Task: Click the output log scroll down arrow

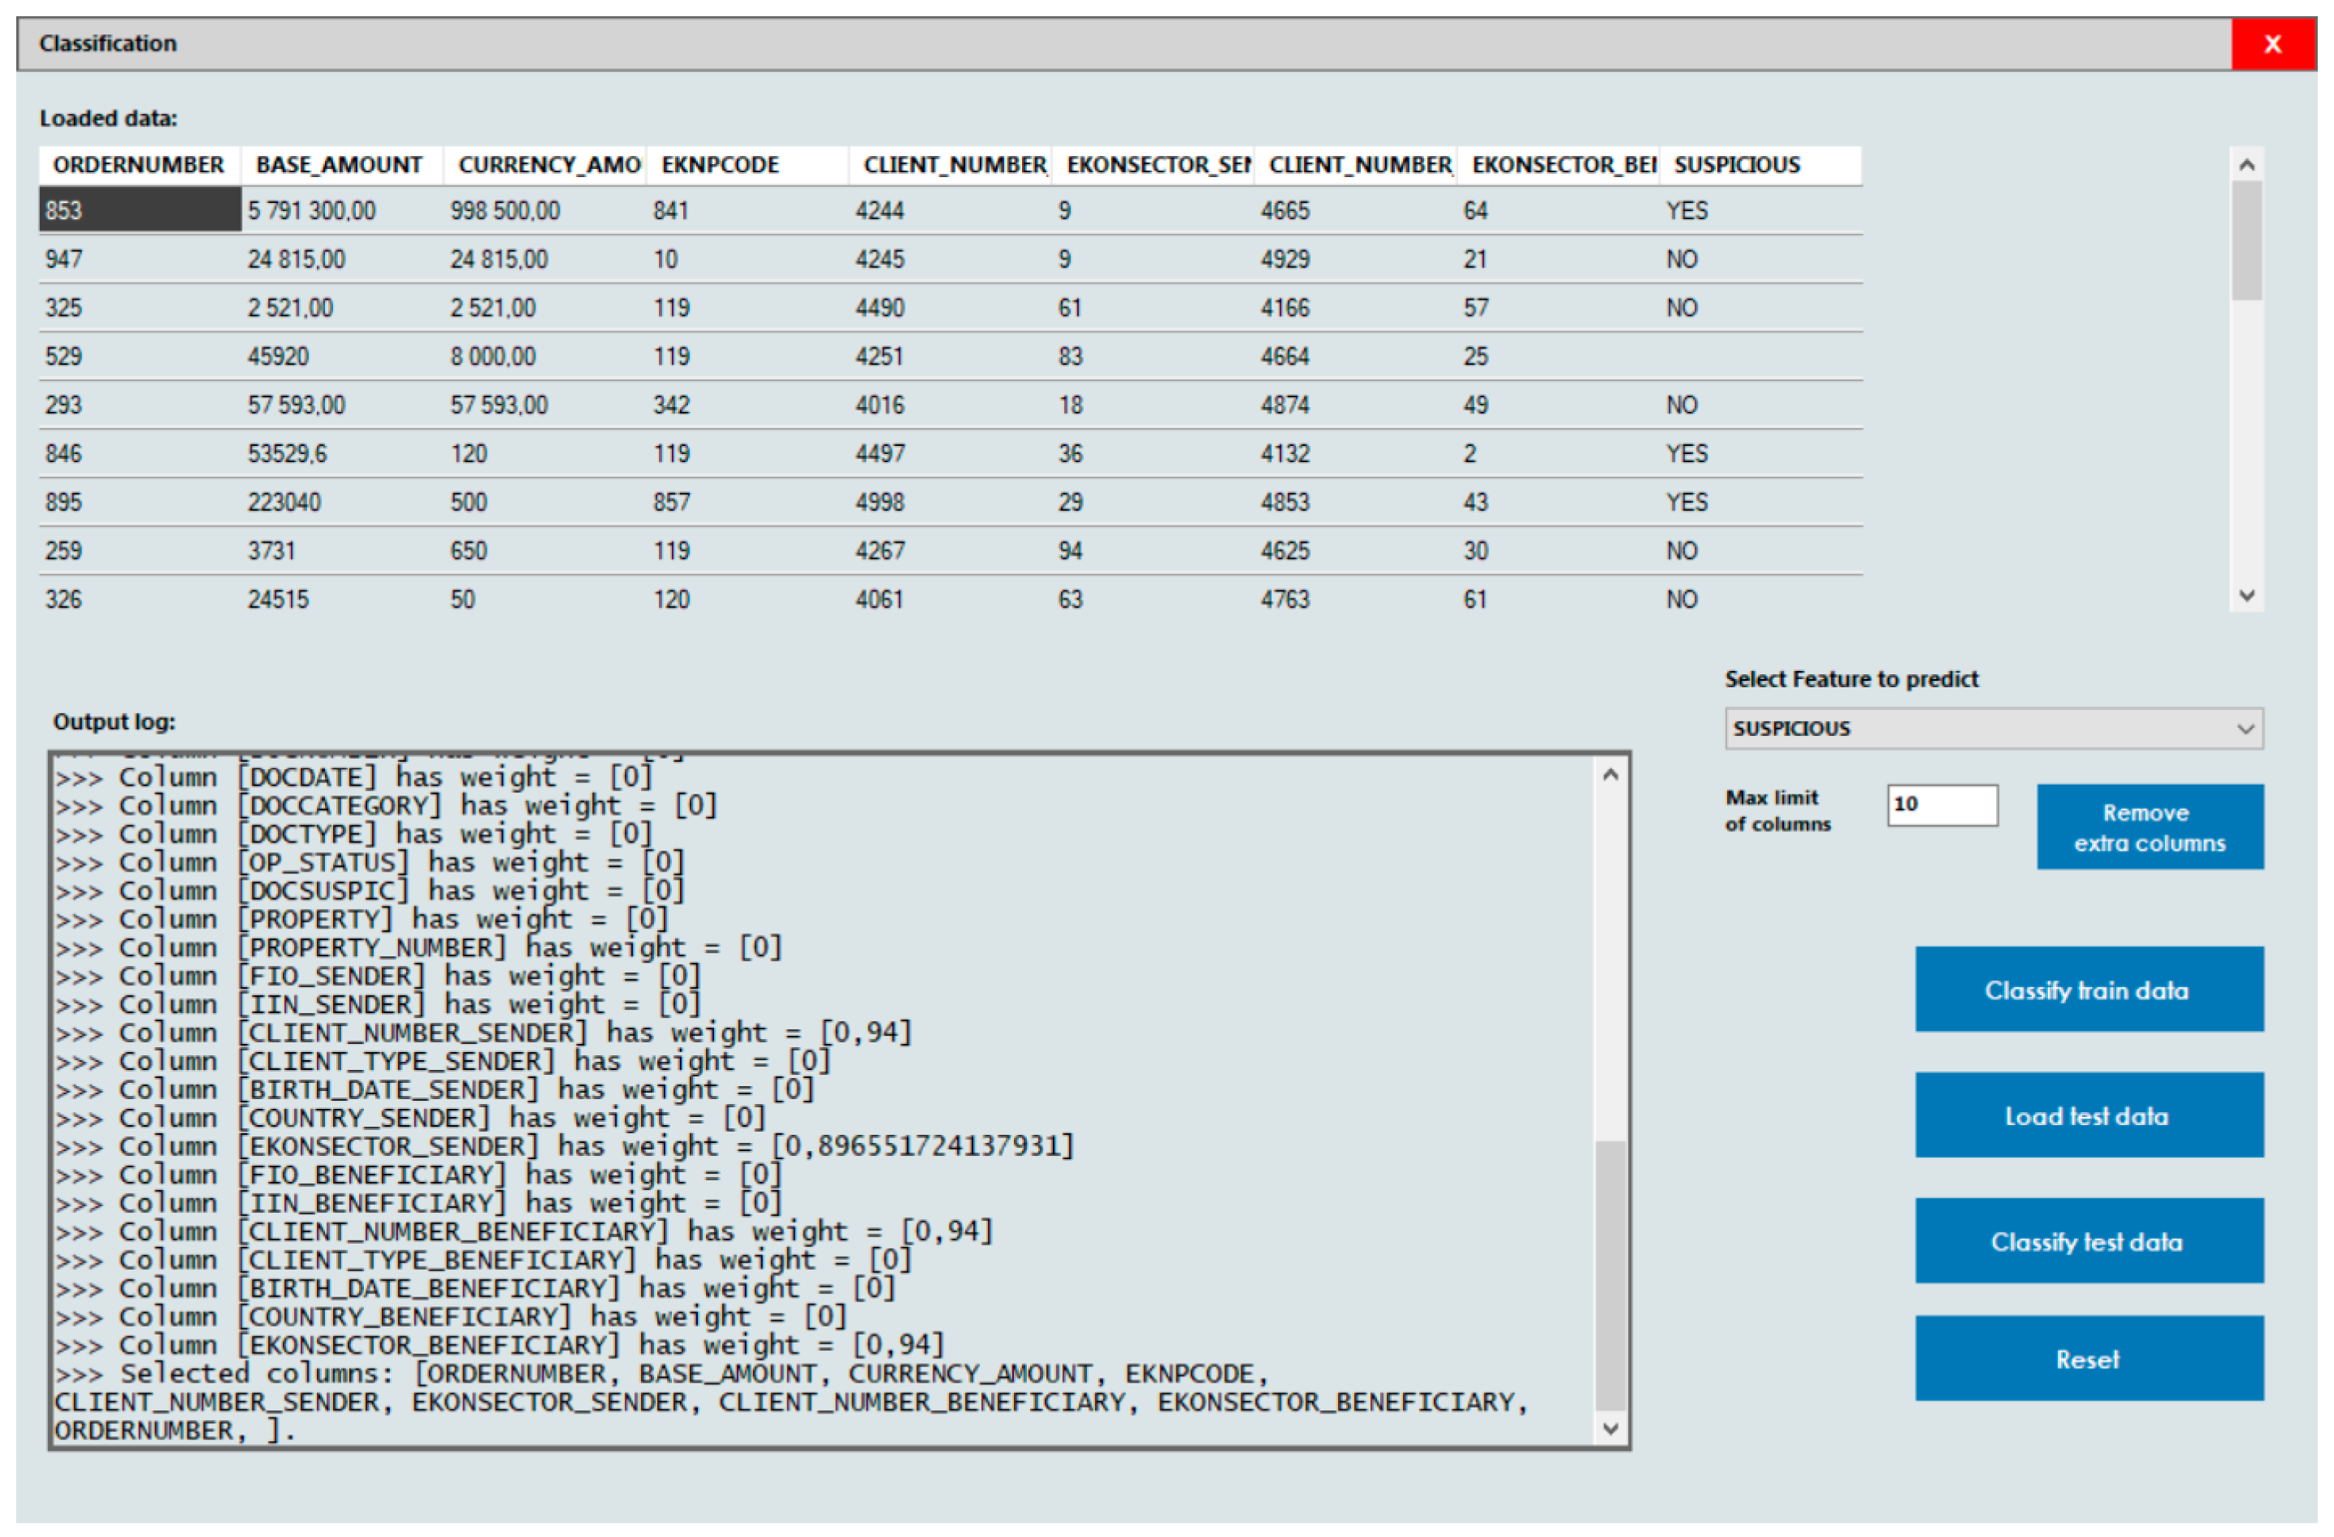Action: (x=1609, y=1429)
